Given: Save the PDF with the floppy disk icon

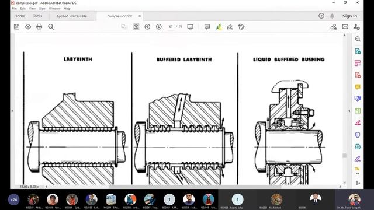Looking at the screenshot, I should 16,27.
